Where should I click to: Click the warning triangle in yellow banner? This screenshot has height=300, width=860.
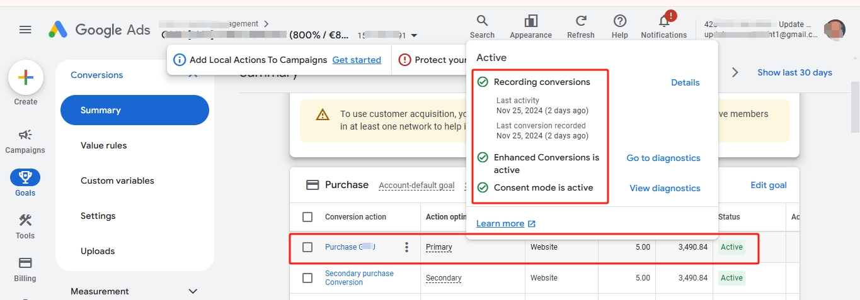[323, 114]
